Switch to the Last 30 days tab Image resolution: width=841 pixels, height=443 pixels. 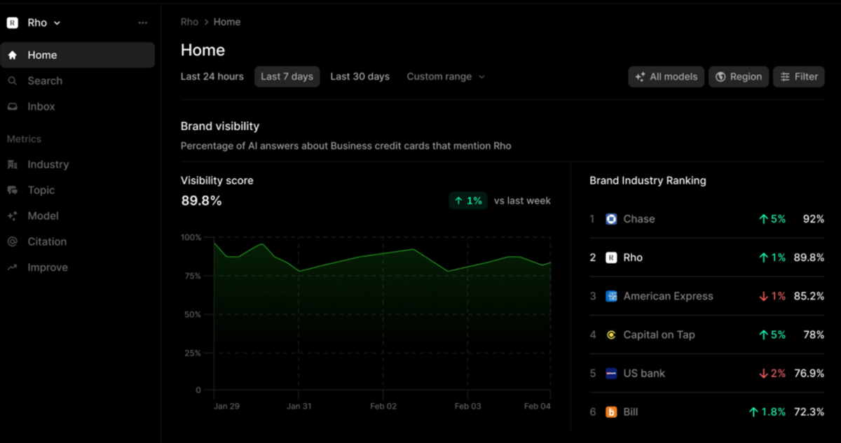coord(360,76)
